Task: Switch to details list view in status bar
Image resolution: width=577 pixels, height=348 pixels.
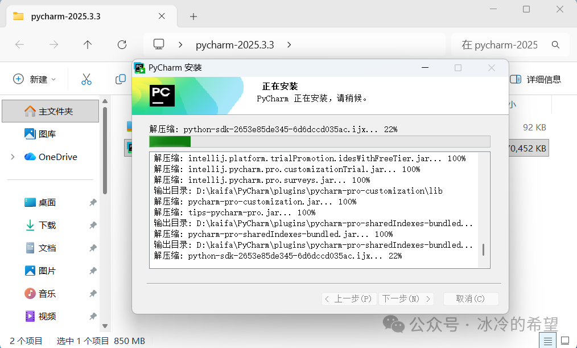Action: click(547, 341)
